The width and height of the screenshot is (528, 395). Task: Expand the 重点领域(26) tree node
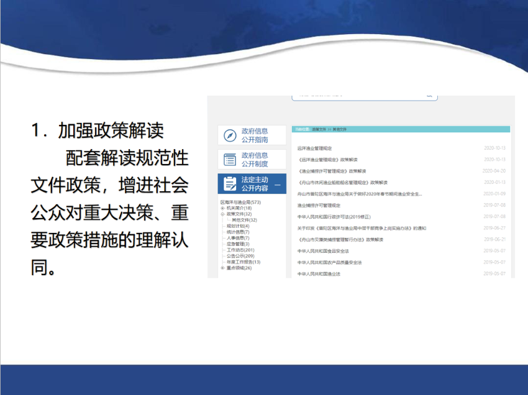[x=222, y=268]
